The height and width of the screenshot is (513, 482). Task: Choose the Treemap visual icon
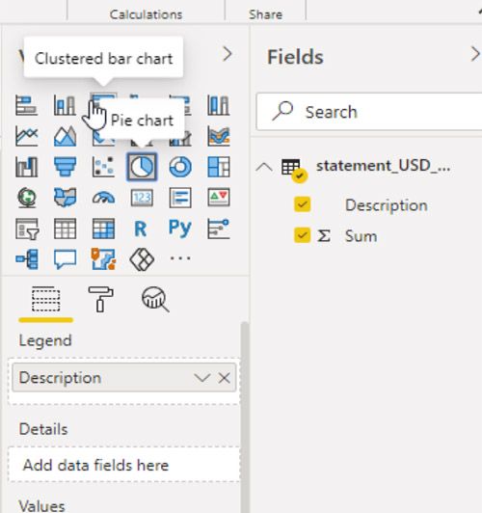(219, 167)
